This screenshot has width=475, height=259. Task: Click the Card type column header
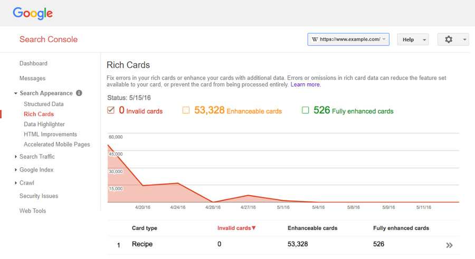[x=145, y=228]
